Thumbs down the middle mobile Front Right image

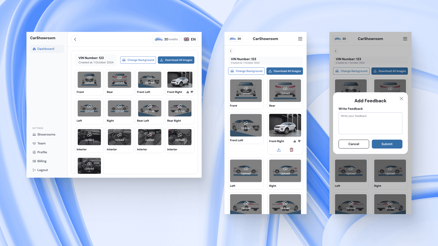299,141
